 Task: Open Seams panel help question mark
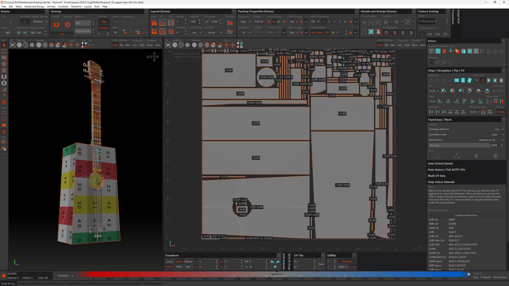(x=47, y=11)
